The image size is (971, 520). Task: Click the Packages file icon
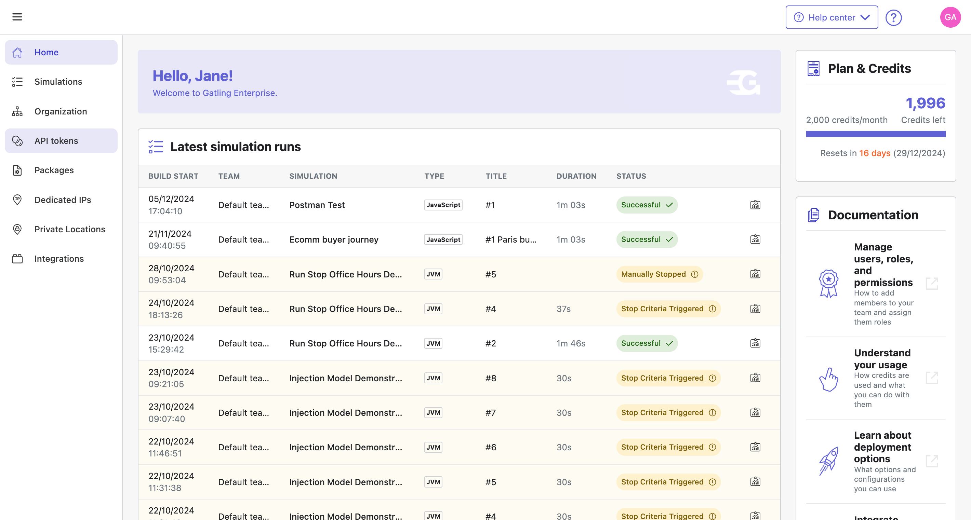[x=17, y=170]
